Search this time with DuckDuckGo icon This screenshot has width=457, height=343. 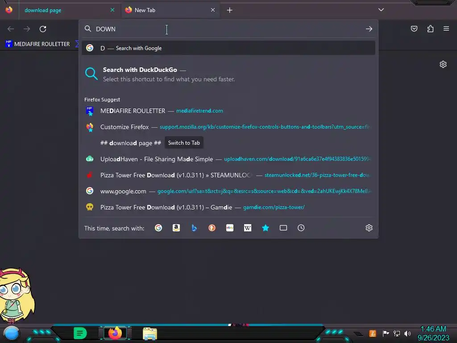click(212, 228)
